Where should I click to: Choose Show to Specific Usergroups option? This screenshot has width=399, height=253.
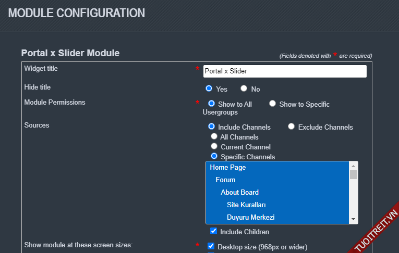point(273,104)
